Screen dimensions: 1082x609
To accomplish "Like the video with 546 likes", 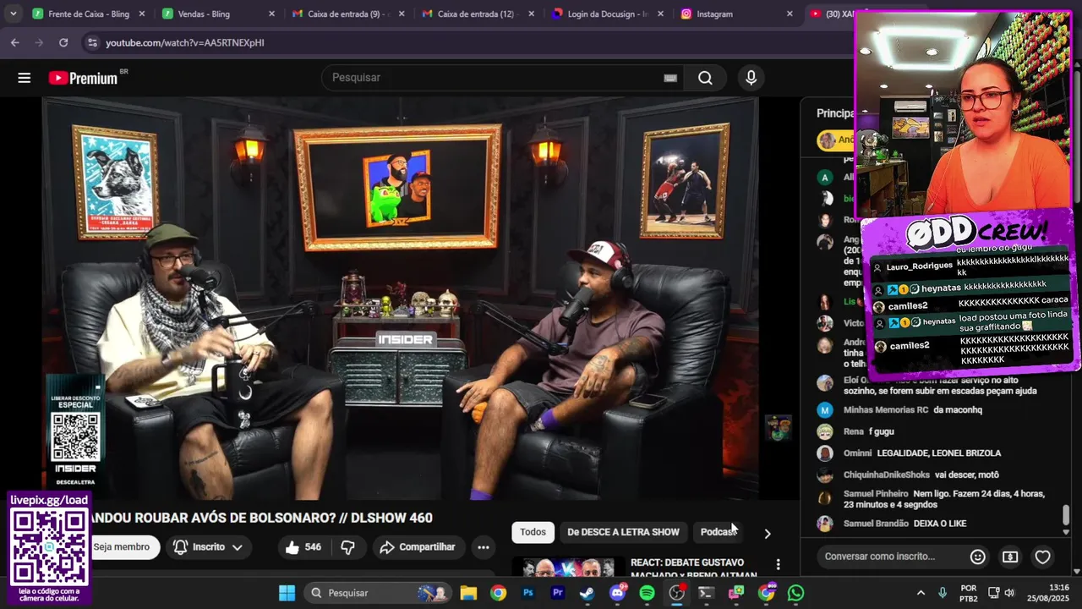I will click(303, 547).
